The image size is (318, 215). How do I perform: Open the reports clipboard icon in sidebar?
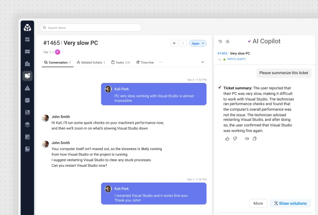tap(27, 137)
